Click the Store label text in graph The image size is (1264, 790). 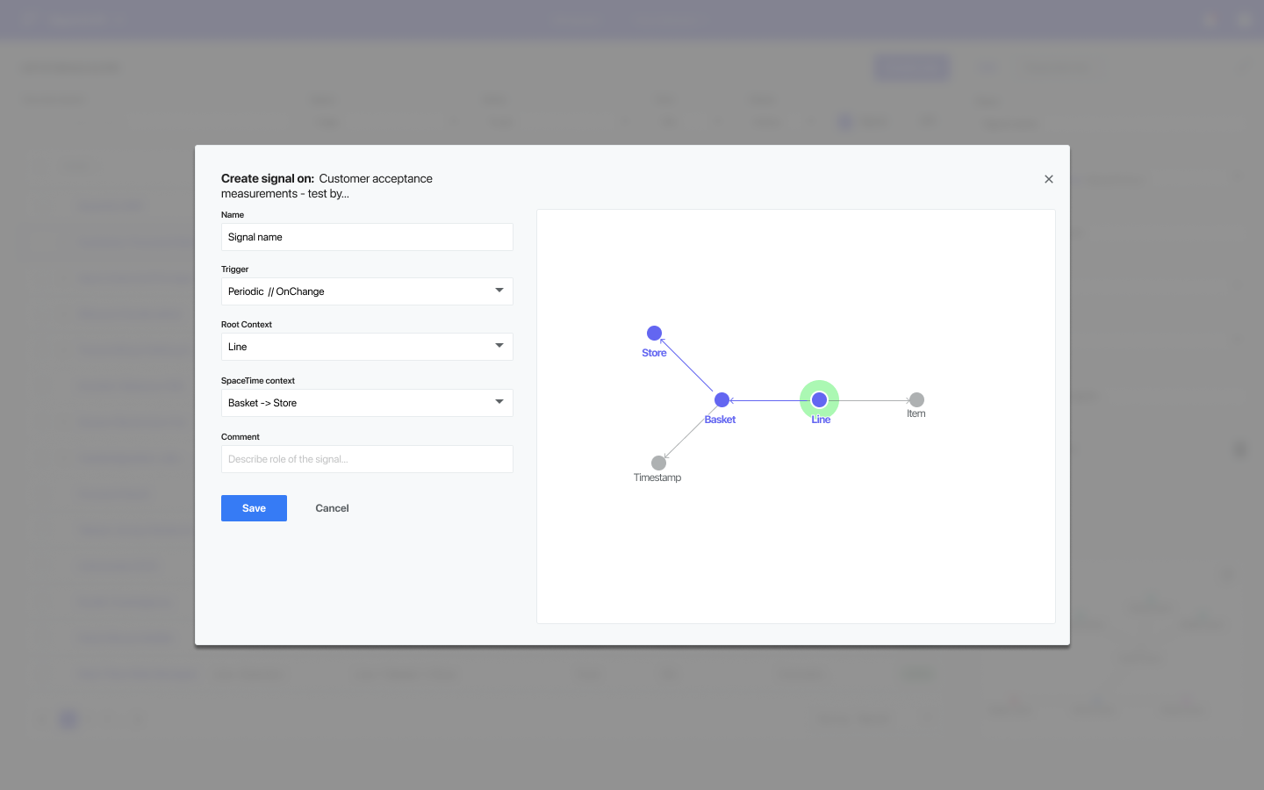[654, 353]
